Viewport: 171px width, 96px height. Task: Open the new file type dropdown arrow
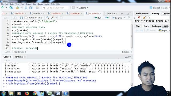click(x=6, y=8)
